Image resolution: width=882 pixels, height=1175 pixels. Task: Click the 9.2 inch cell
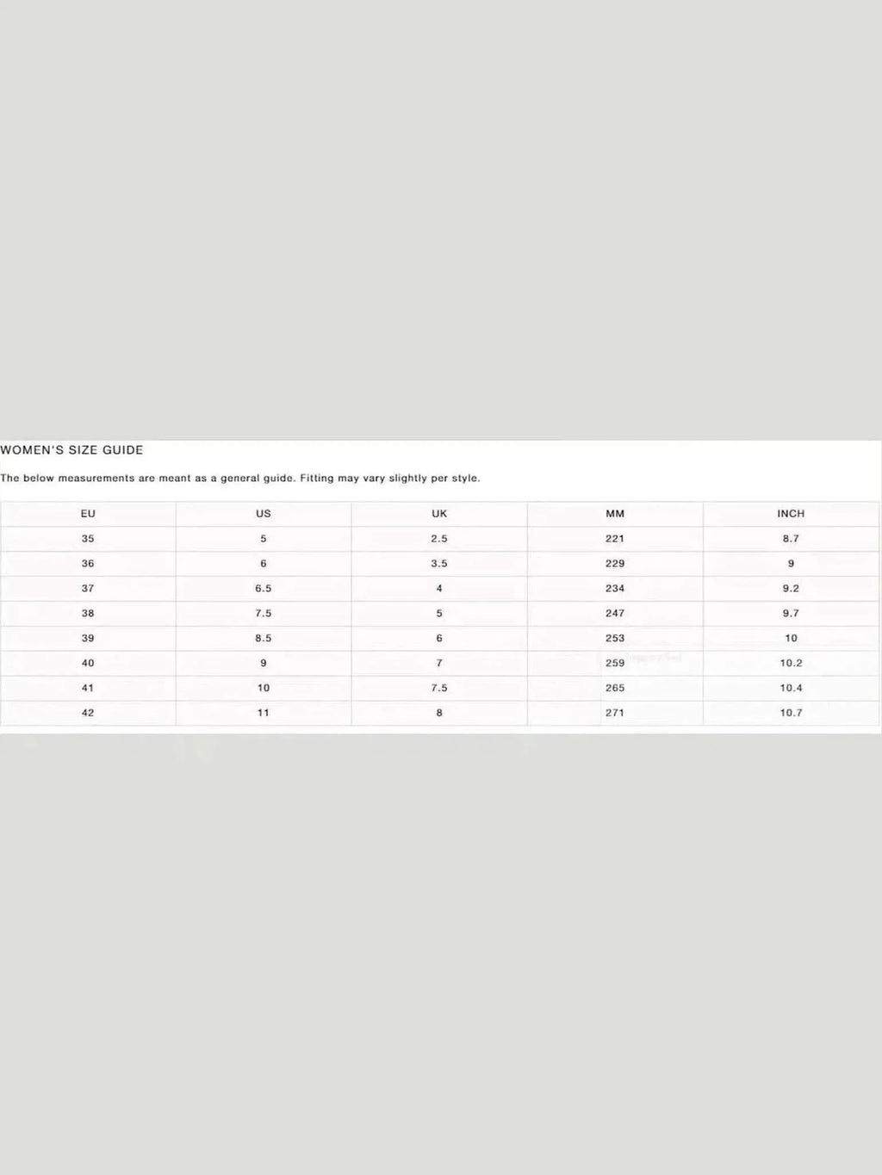791,589
